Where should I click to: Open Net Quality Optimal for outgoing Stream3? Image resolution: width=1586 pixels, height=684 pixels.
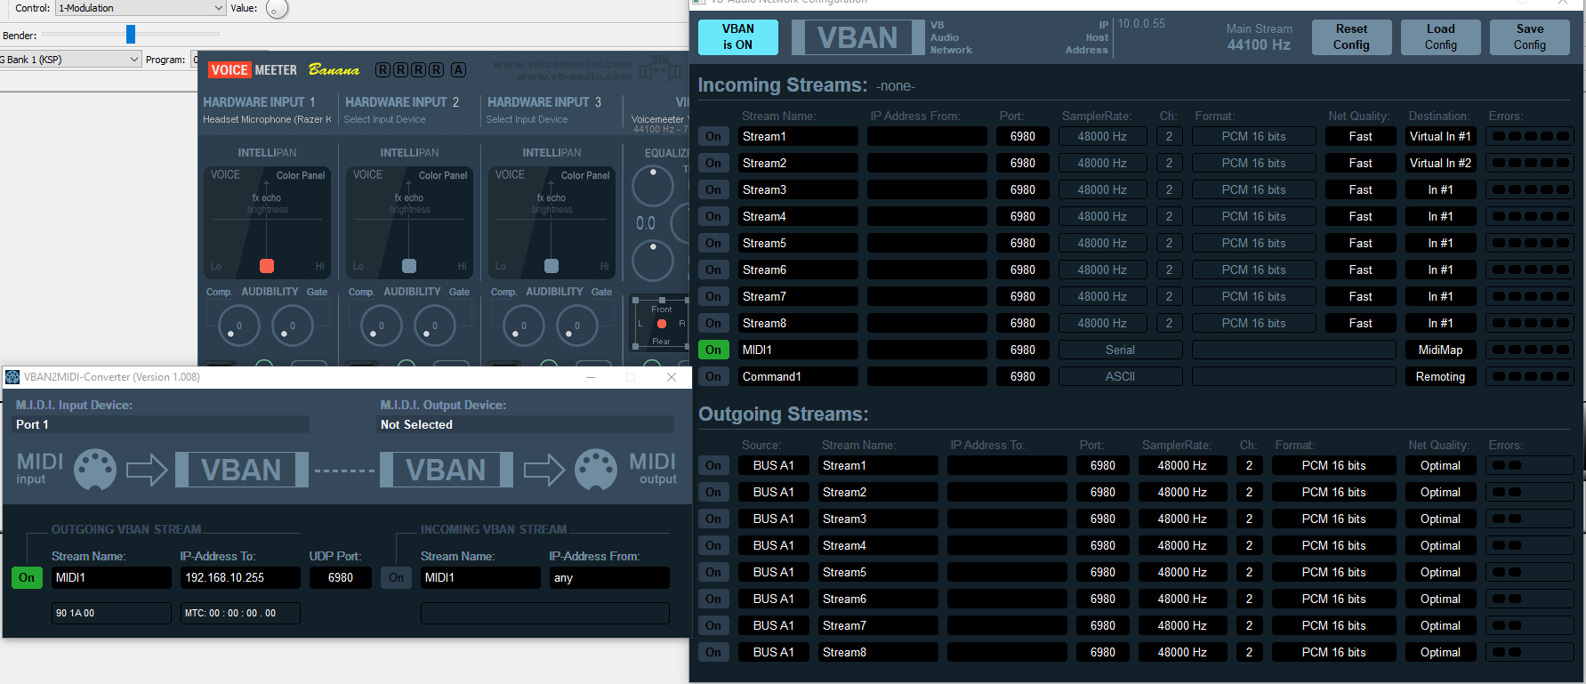1440,519
